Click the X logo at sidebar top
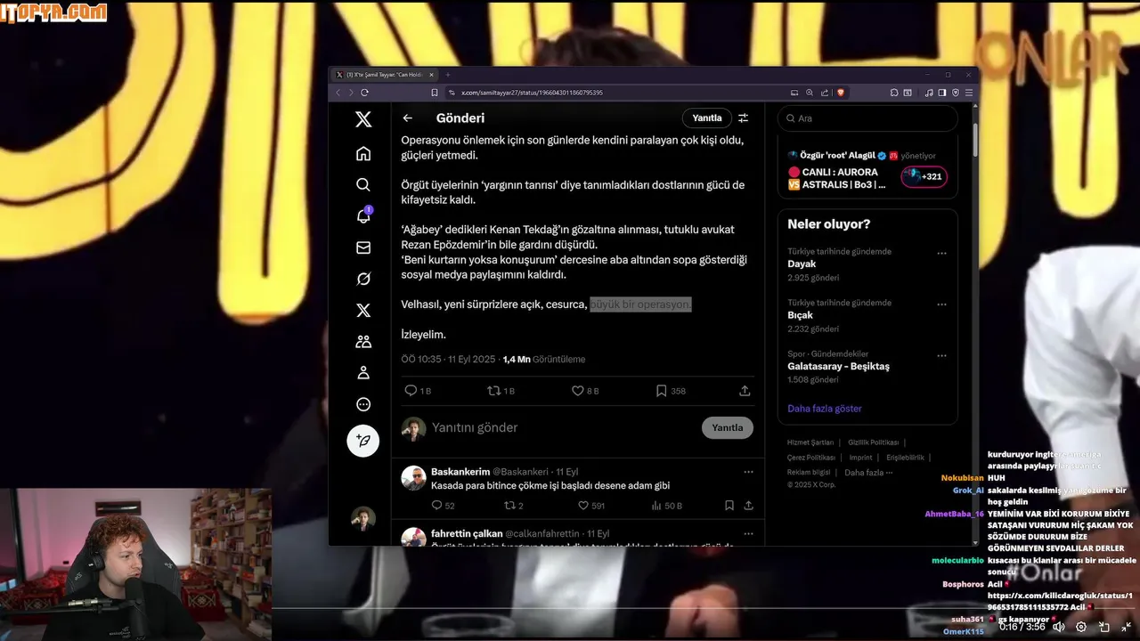1140x641 pixels. 363,119
